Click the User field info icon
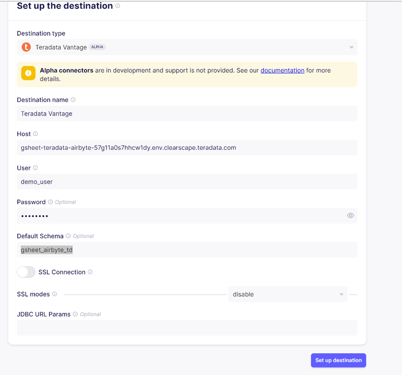402x375 pixels. tap(35, 168)
